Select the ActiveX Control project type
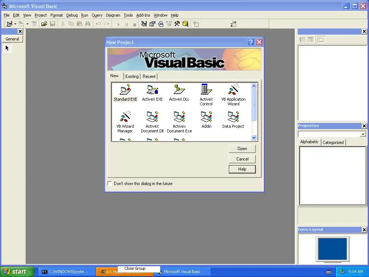369x277 pixels. coord(206,95)
